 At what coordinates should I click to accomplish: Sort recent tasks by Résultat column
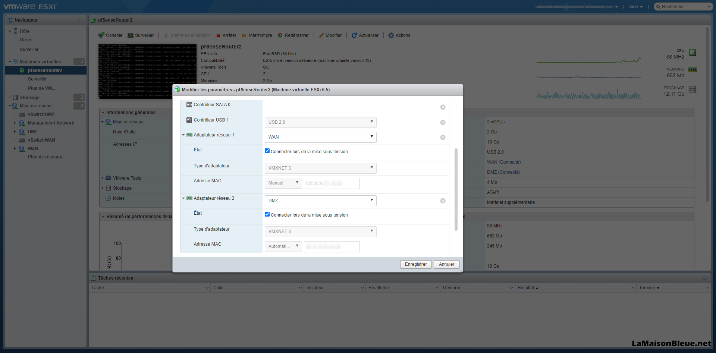point(576,288)
